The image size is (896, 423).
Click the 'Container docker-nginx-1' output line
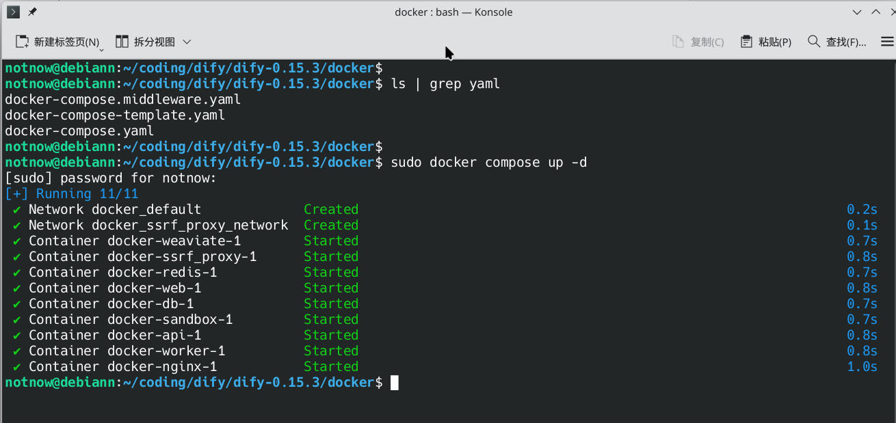click(122, 367)
